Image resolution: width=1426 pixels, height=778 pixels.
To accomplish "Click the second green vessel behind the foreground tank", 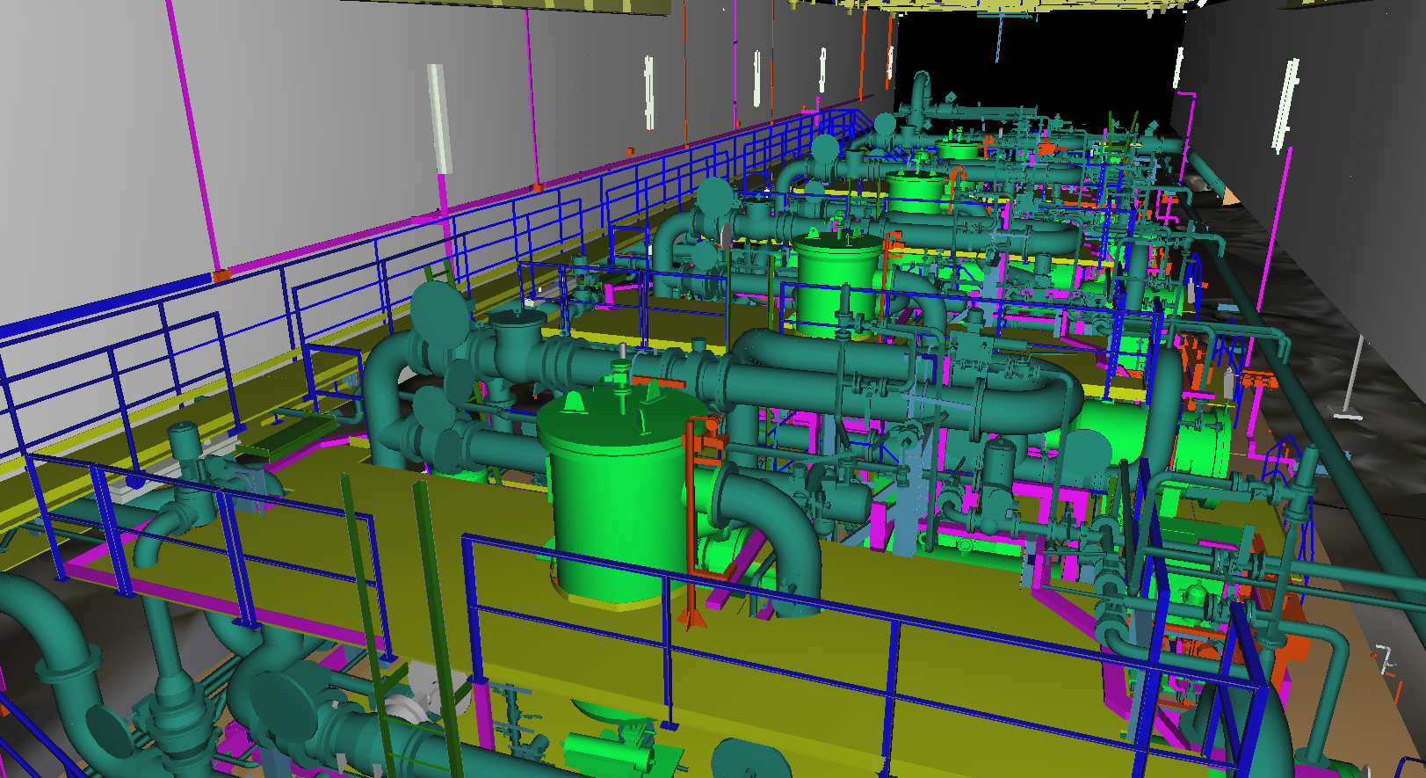I will pos(835,281).
